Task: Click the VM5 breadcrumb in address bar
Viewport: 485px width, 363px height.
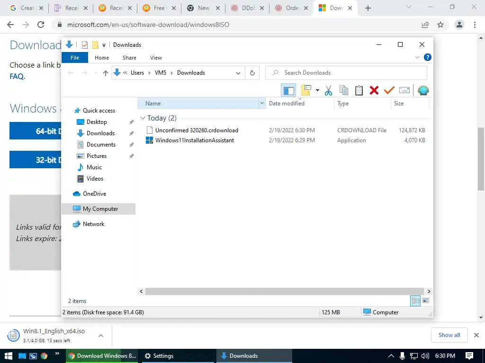Action: 160,73
